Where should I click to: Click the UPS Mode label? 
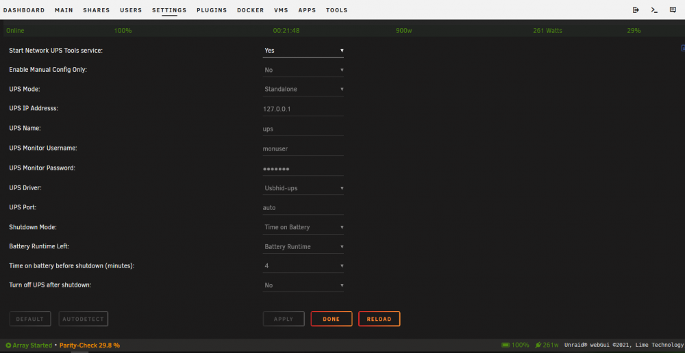pyautogui.click(x=25, y=89)
